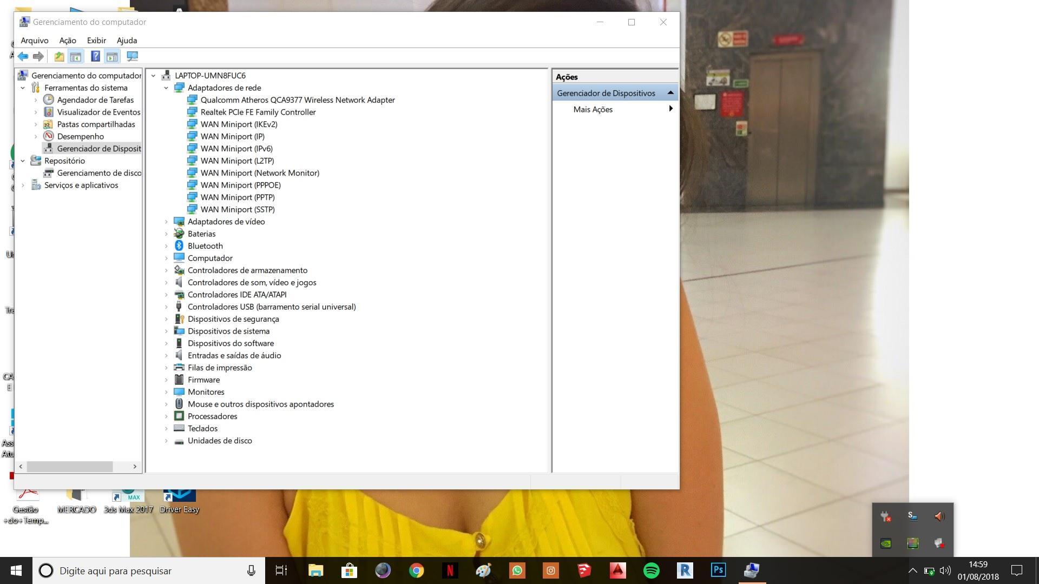Open the Exibir menu

click(x=96, y=41)
